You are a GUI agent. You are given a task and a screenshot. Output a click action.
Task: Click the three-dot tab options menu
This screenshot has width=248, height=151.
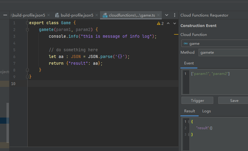[x=175, y=15]
